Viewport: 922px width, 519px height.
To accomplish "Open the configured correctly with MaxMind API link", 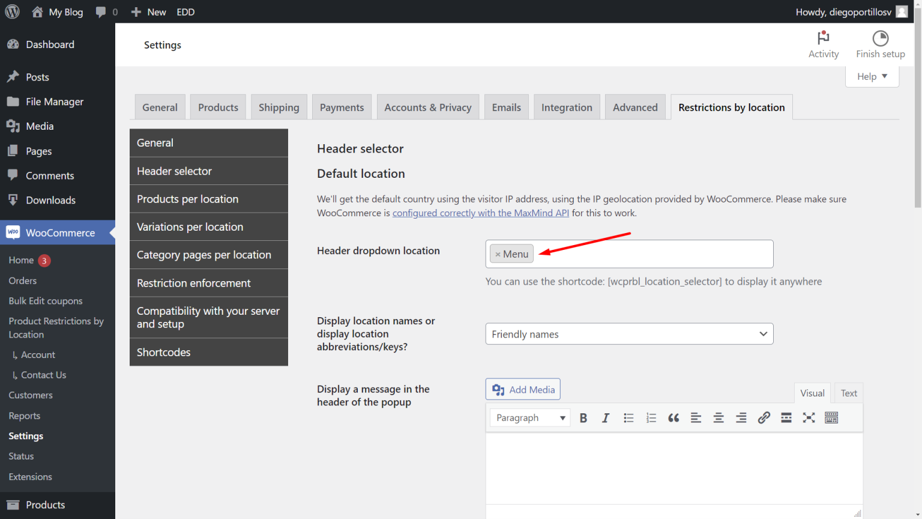I will (480, 213).
